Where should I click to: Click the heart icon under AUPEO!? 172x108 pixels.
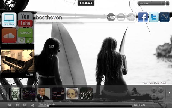[x=22, y=40]
